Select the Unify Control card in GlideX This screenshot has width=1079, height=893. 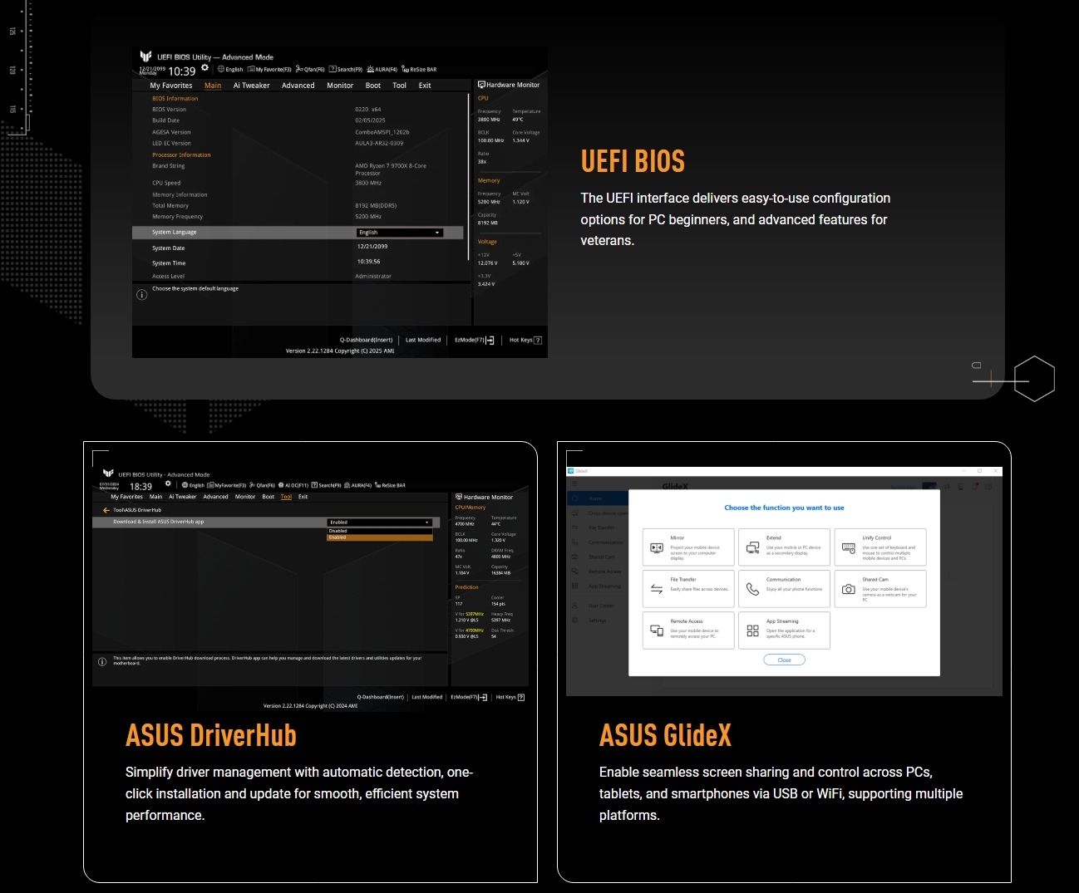(x=880, y=547)
